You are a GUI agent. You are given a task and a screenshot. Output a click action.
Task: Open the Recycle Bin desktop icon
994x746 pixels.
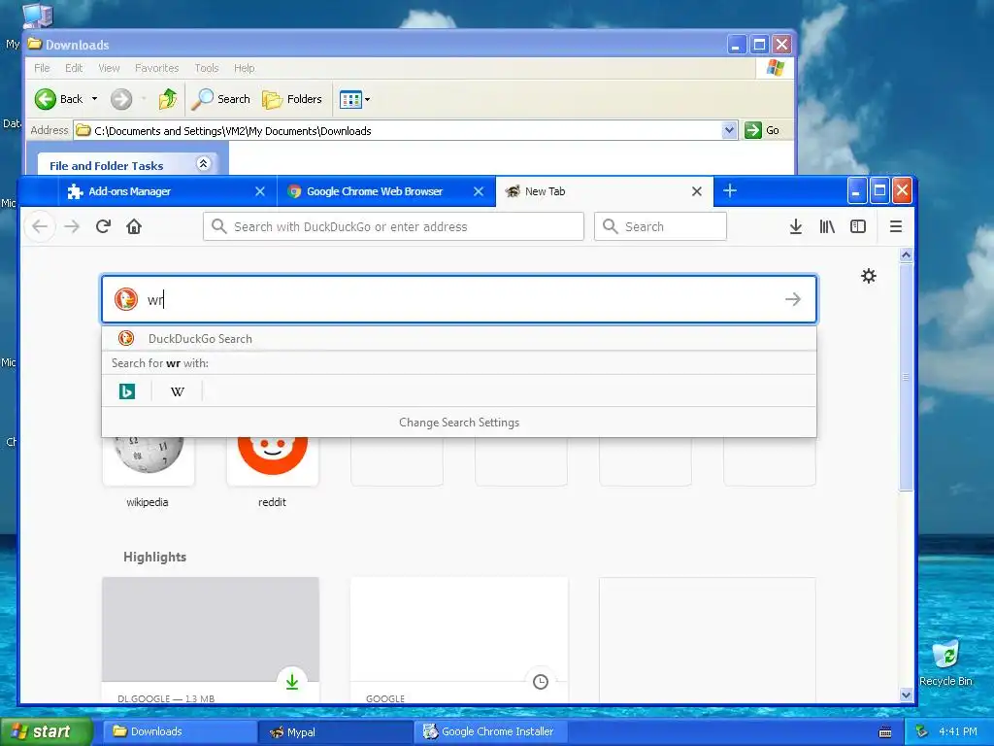pos(945,662)
